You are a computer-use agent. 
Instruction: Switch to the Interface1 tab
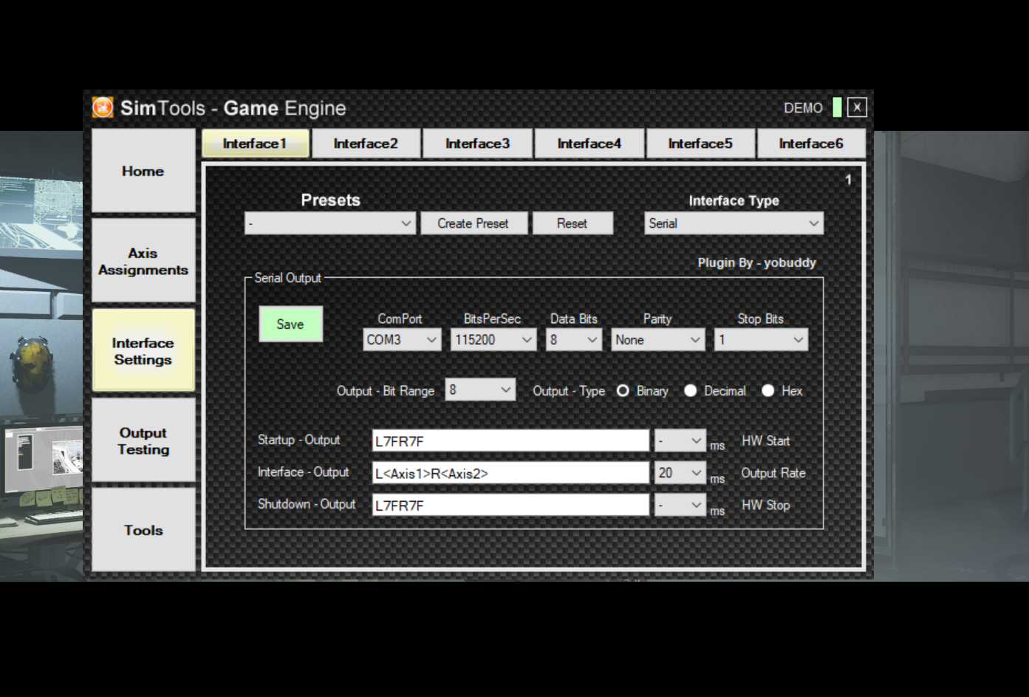256,143
